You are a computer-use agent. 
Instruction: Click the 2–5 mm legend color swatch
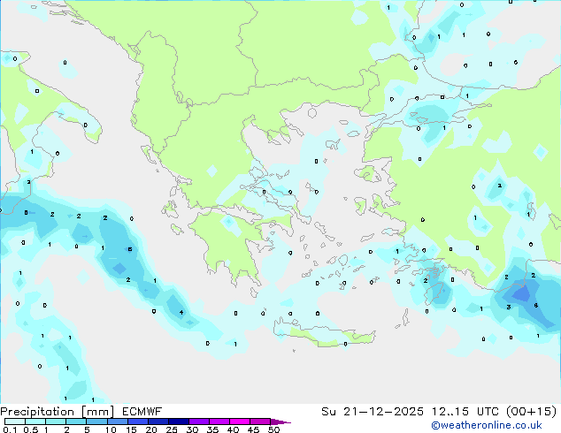click(76, 422)
